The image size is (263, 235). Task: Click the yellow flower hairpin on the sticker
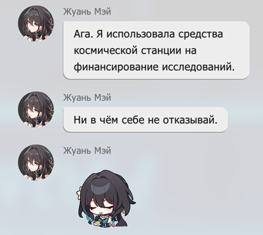coord(79,192)
